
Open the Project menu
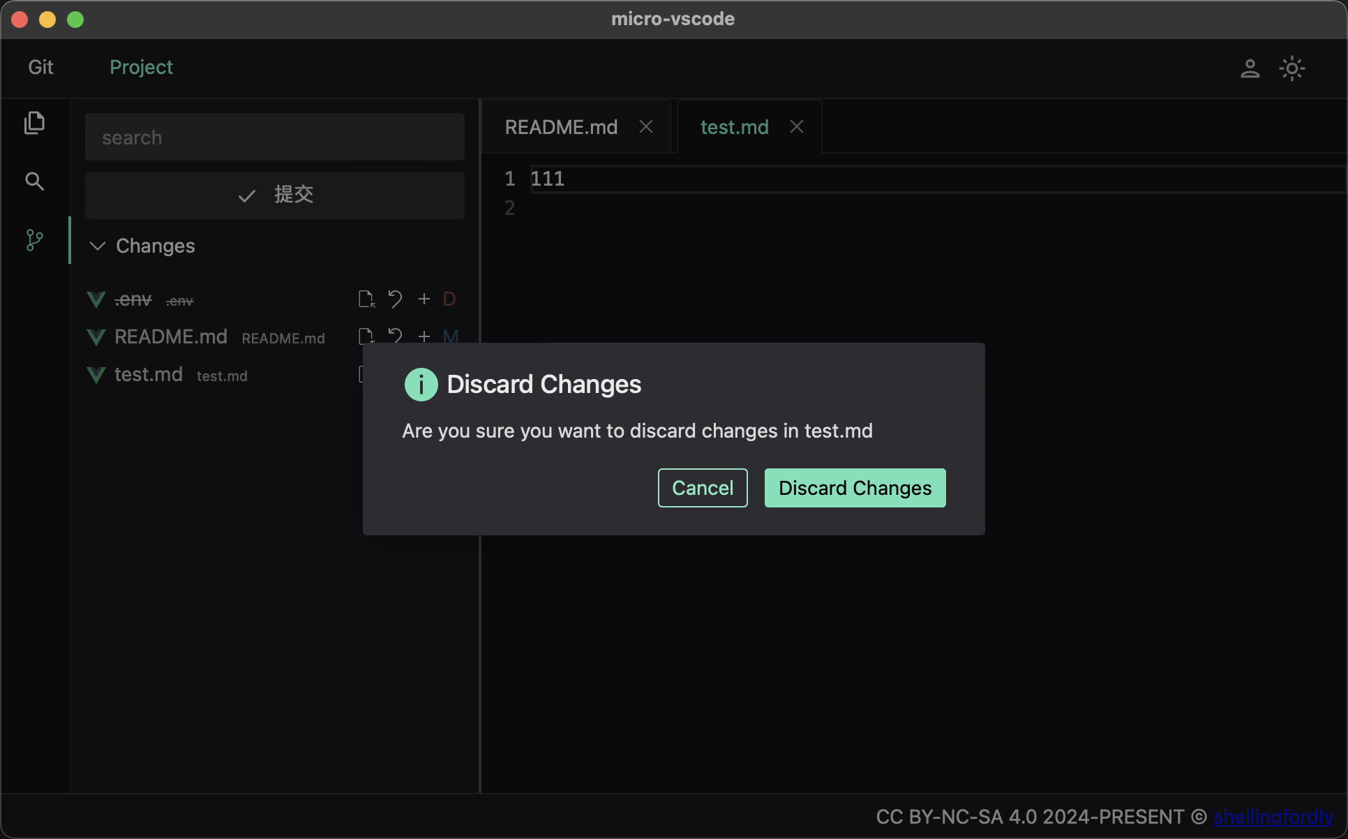(141, 67)
